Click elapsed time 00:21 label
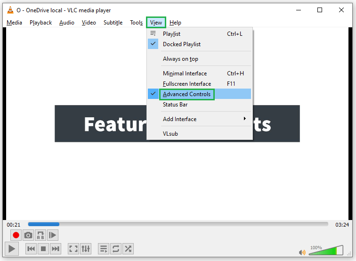 click(x=13, y=225)
